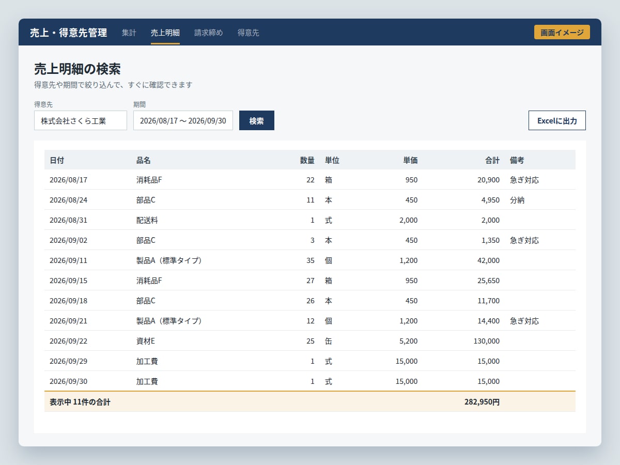Select the date cell 2026/09/21

tap(69, 321)
